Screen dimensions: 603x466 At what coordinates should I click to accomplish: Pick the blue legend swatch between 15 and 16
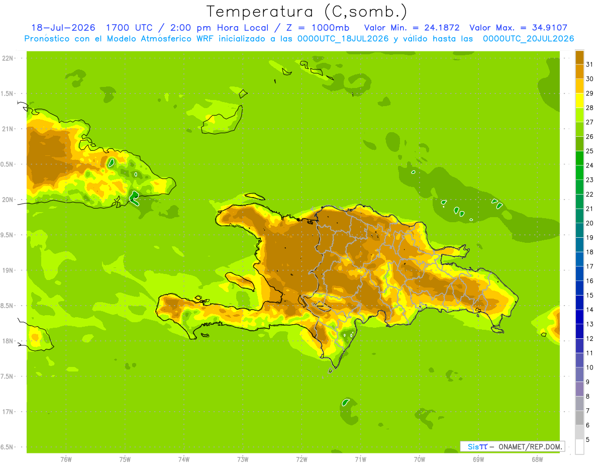579,288
